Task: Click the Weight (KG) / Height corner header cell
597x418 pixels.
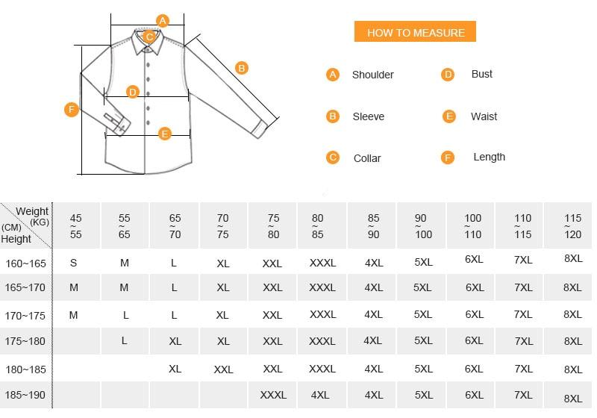Action: click(x=26, y=225)
